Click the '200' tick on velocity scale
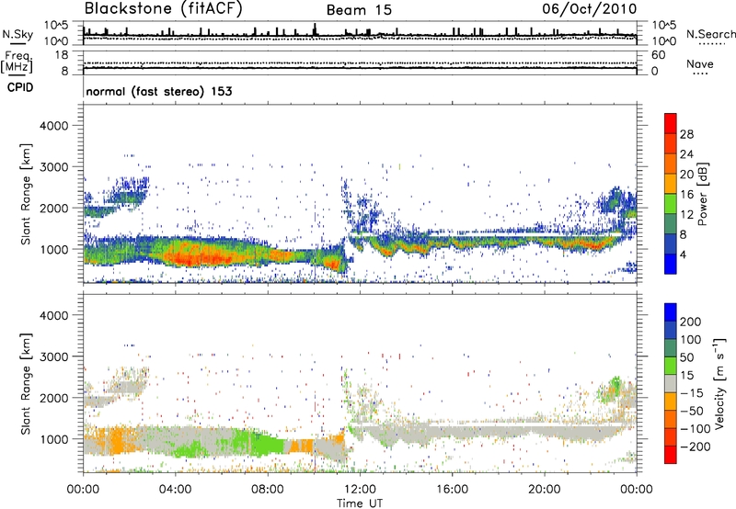This screenshot has height=509, width=736. [x=691, y=322]
